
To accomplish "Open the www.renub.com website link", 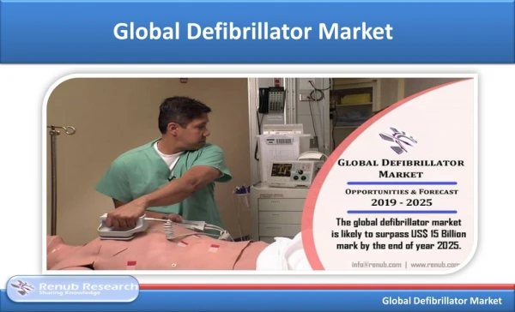I will [435, 265].
